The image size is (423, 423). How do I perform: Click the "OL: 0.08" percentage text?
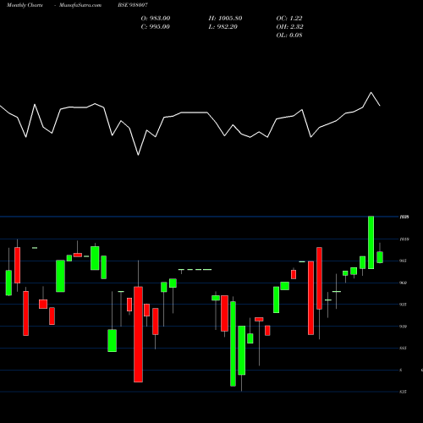tap(289, 36)
